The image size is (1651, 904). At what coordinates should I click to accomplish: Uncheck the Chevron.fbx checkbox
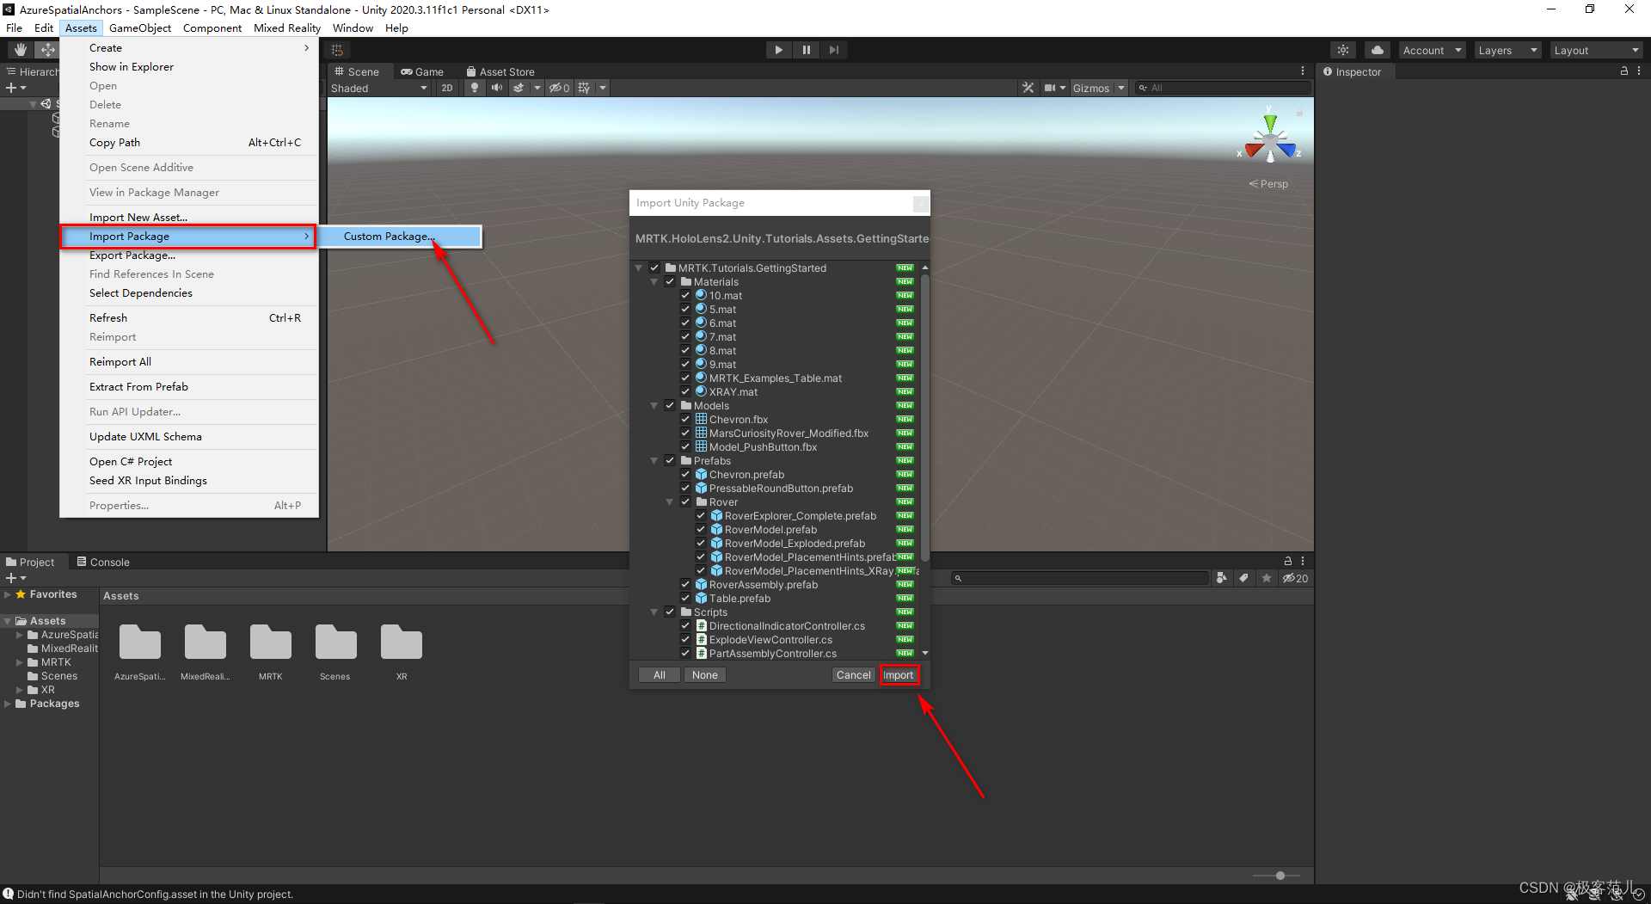[685, 420]
